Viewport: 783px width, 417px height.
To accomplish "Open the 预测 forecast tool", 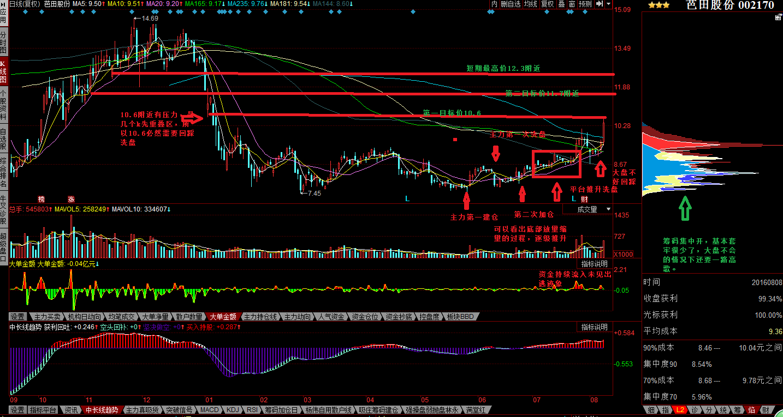I will tap(585, 4).
